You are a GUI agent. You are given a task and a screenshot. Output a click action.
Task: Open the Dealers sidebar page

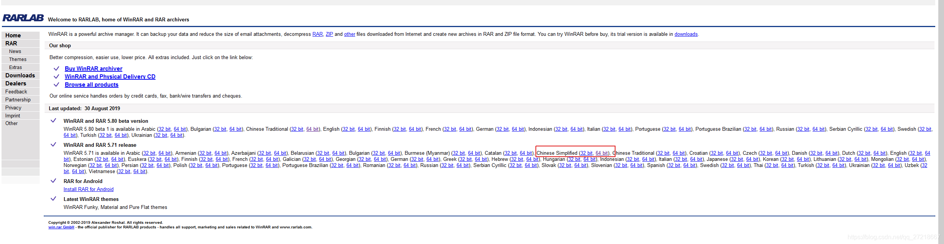tap(16, 83)
